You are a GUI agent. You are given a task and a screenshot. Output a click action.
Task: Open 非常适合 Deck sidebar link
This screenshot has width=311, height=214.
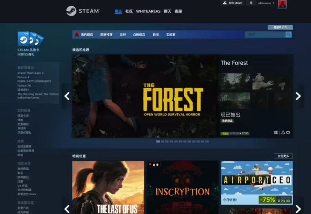pyautogui.click(x=27, y=194)
